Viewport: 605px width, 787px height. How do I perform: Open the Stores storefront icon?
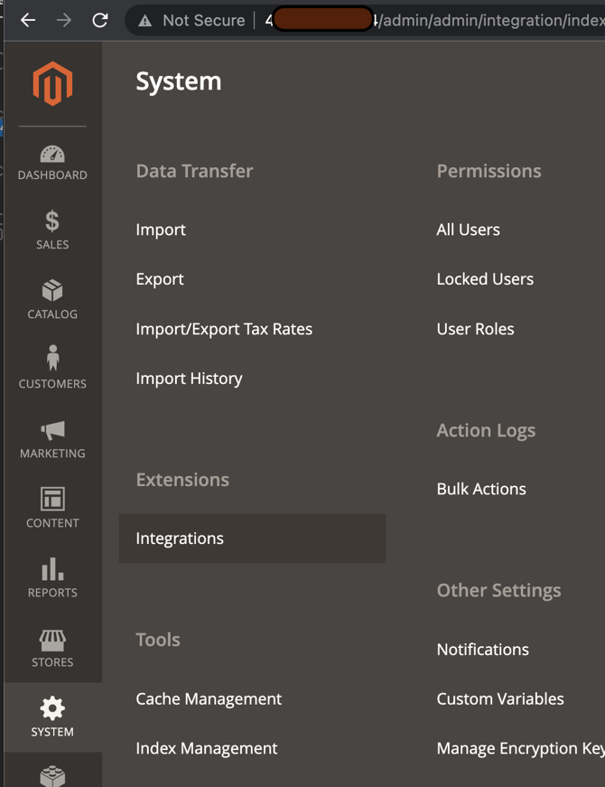(x=52, y=640)
